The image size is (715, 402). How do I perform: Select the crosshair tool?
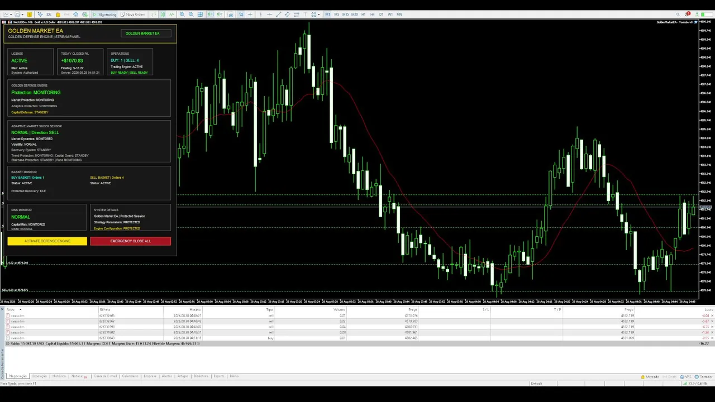(250, 15)
